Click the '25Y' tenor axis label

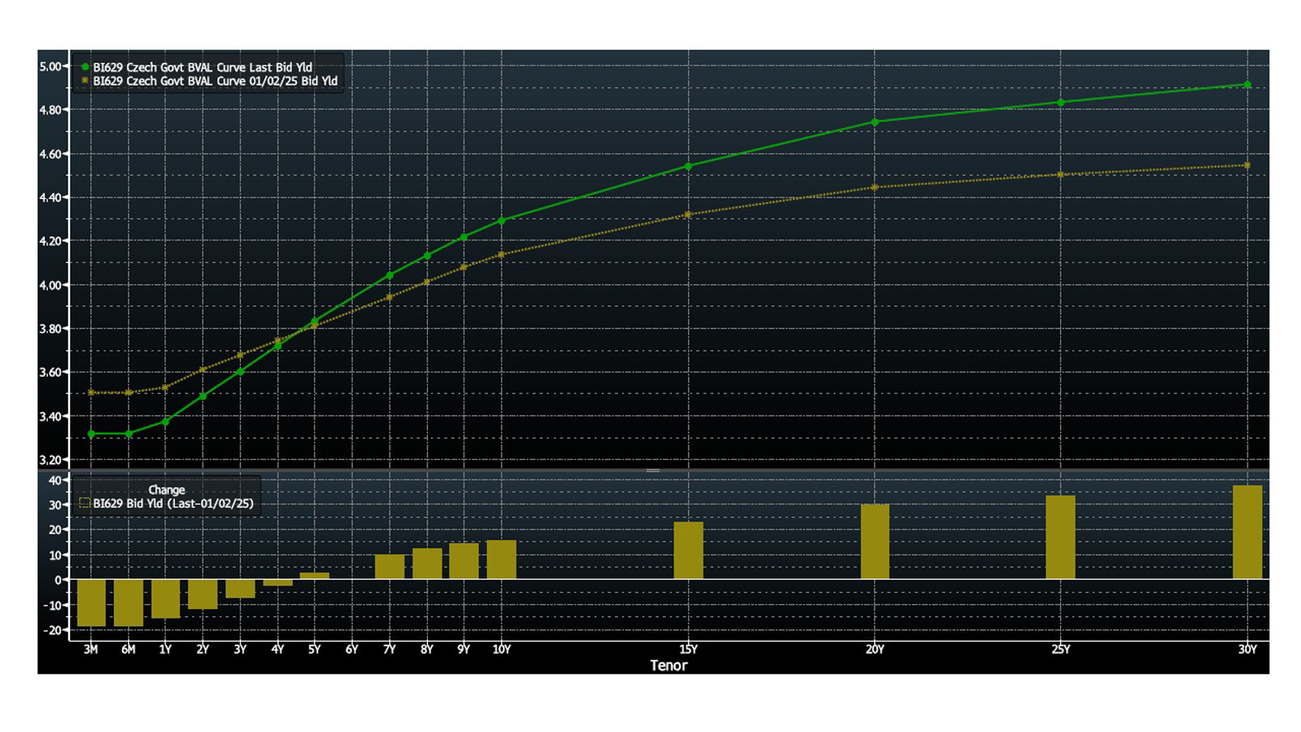click(x=1061, y=649)
